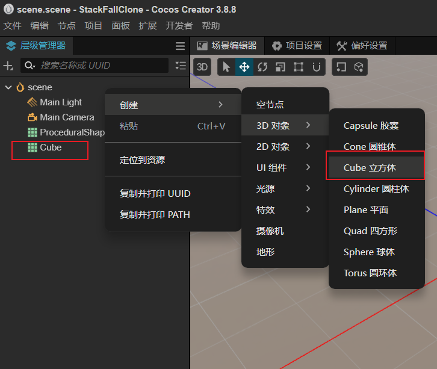Toggle expand/collapse all nodes icon
Viewport: 437px width, 369px height.
[x=181, y=66]
